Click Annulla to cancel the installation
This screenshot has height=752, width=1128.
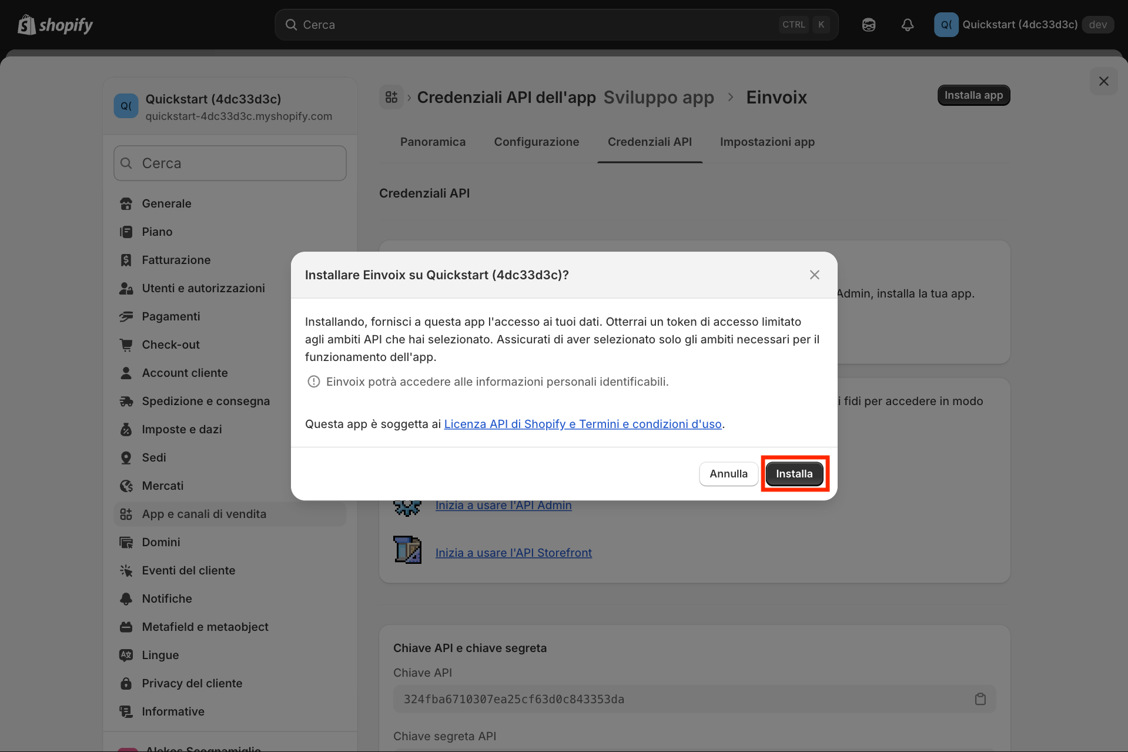click(728, 473)
